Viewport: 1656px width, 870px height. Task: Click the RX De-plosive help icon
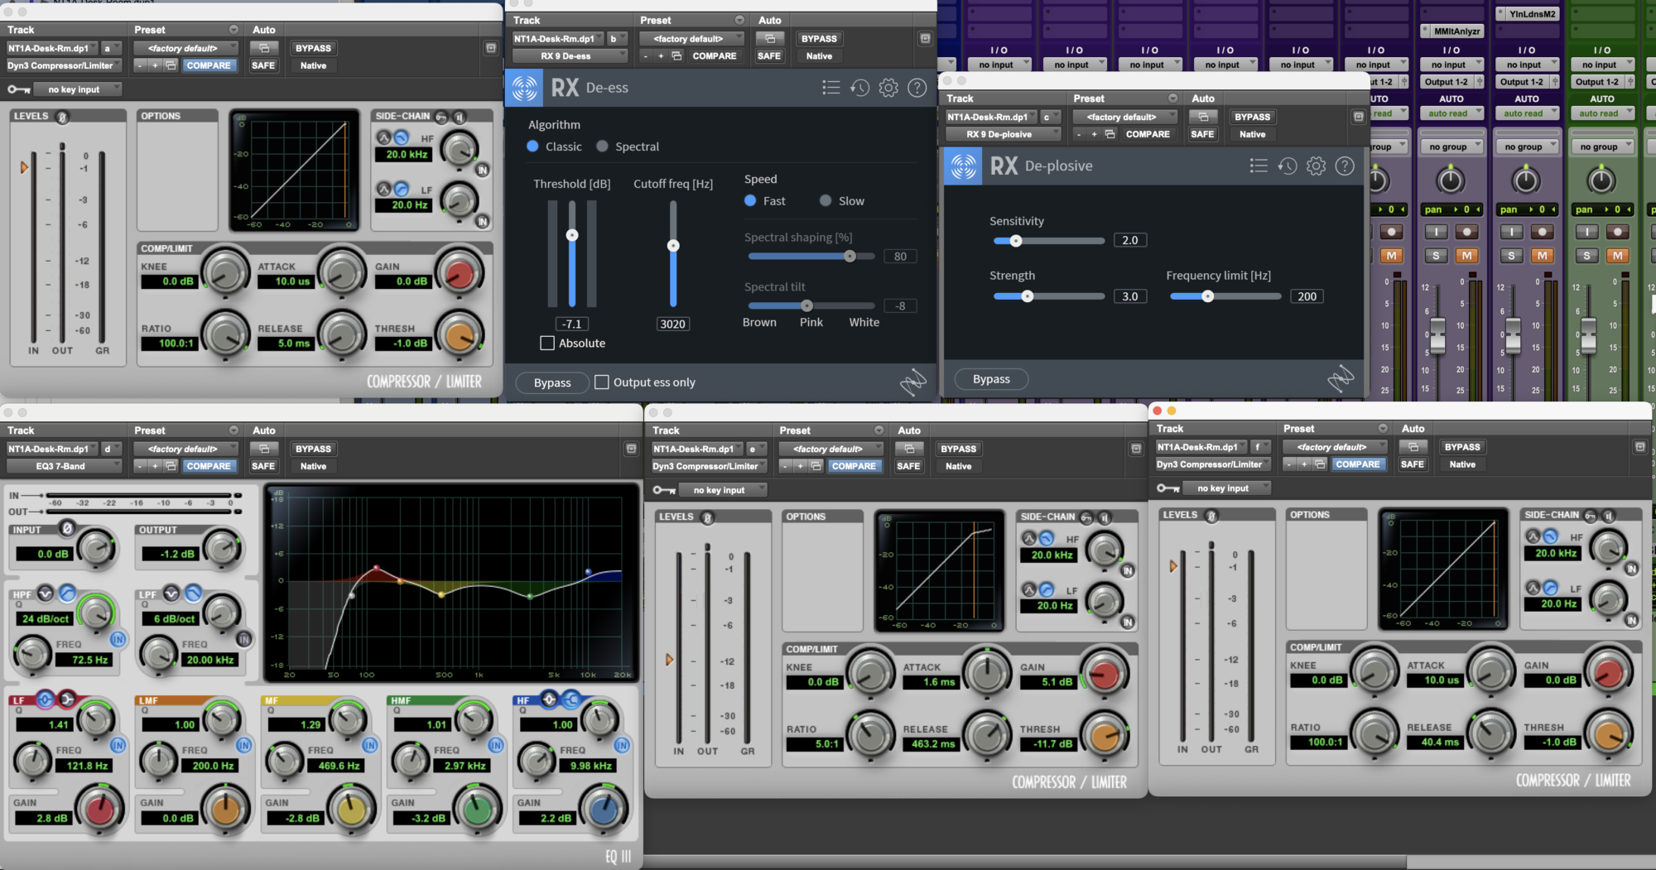point(1345,166)
